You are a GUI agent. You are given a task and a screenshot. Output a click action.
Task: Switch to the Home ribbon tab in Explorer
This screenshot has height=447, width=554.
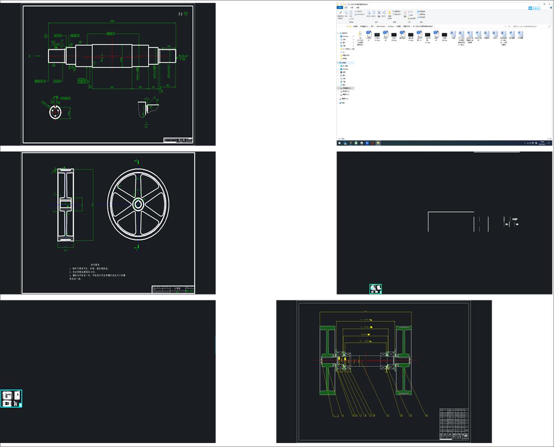(x=346, y=7)
